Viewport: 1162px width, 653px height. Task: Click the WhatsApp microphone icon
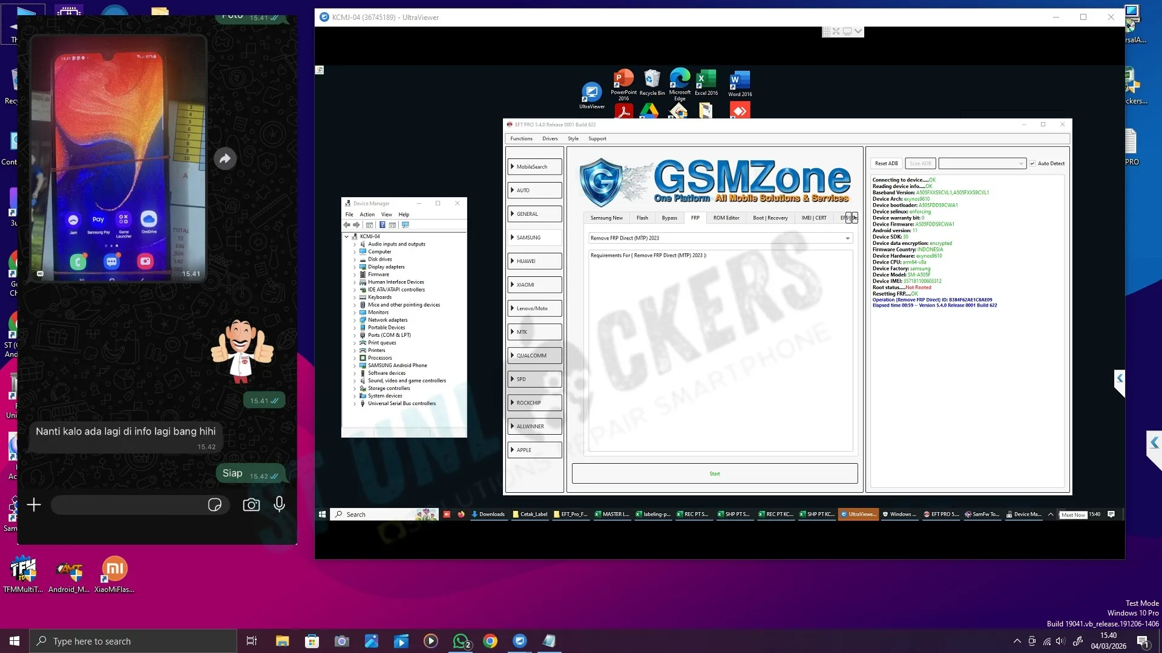(x=279, y=504)
